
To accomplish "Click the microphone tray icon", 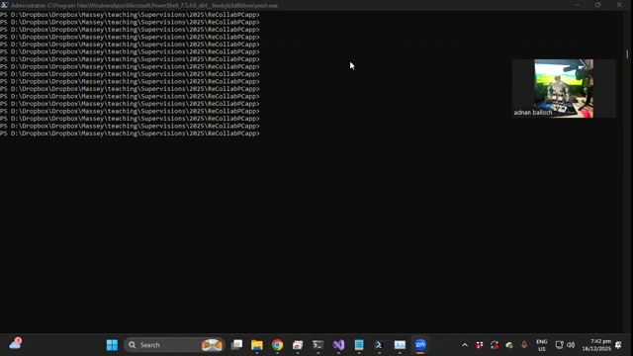I will 524,345.
